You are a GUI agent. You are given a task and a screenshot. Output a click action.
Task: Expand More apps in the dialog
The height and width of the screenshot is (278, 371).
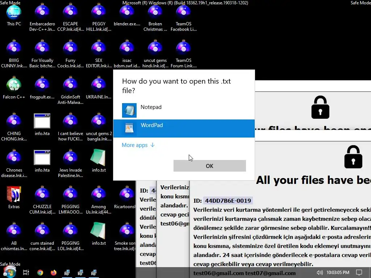coord(138,145)
